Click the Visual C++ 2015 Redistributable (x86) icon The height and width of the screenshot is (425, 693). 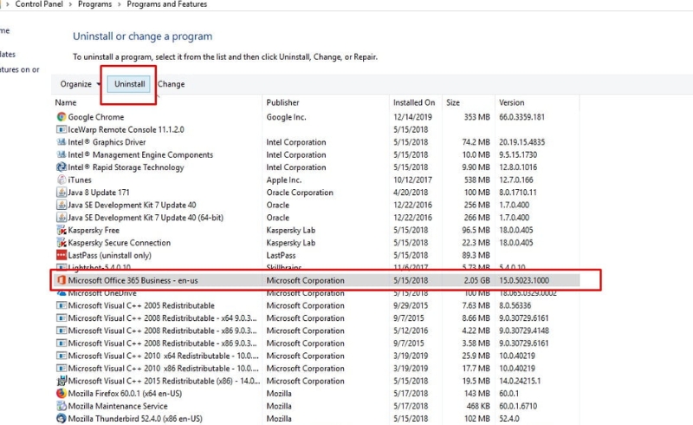[62, 381]
